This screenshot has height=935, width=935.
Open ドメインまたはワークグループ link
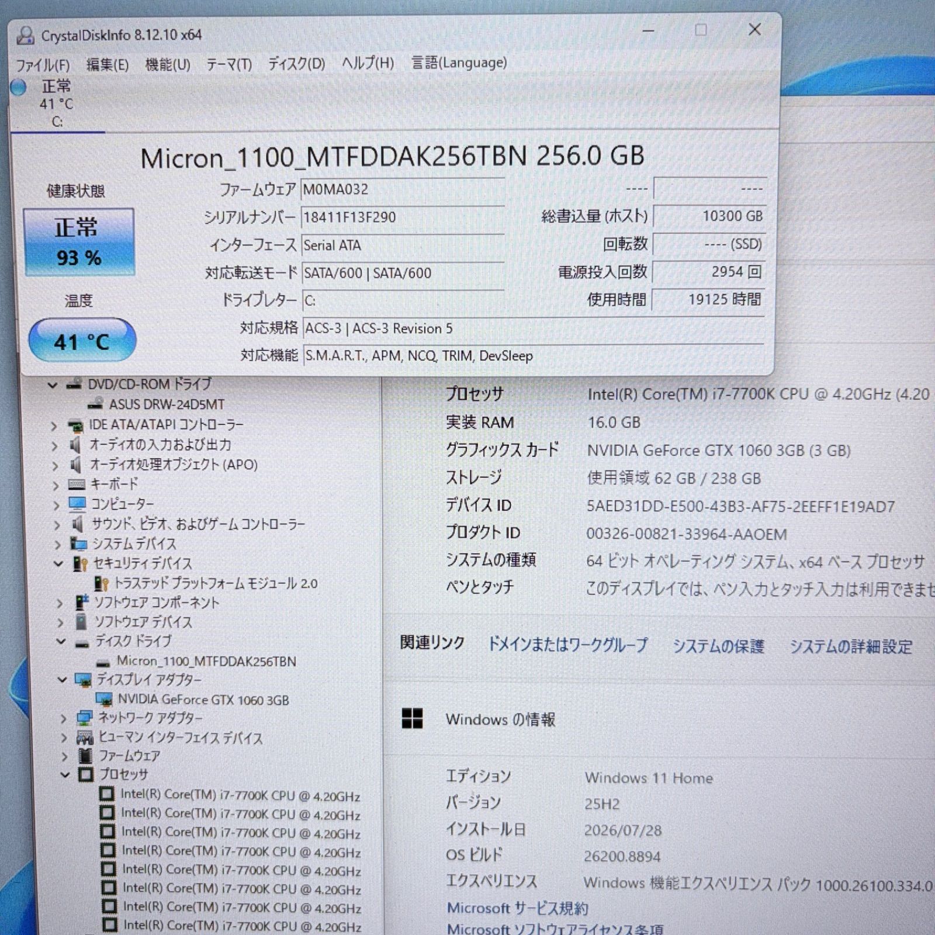(x=568, y=645)
